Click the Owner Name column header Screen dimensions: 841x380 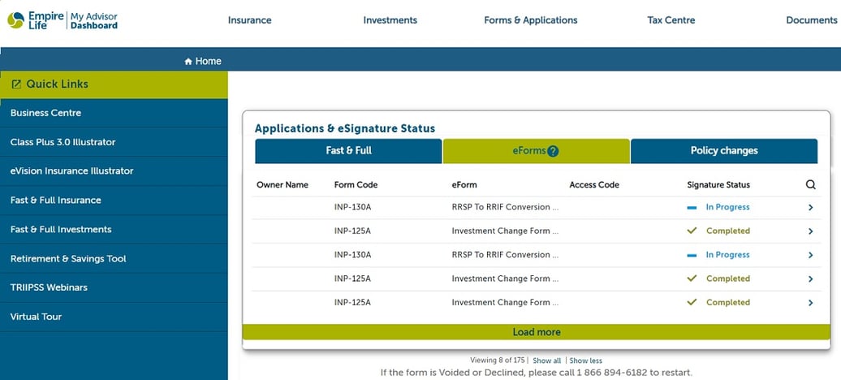282,184
